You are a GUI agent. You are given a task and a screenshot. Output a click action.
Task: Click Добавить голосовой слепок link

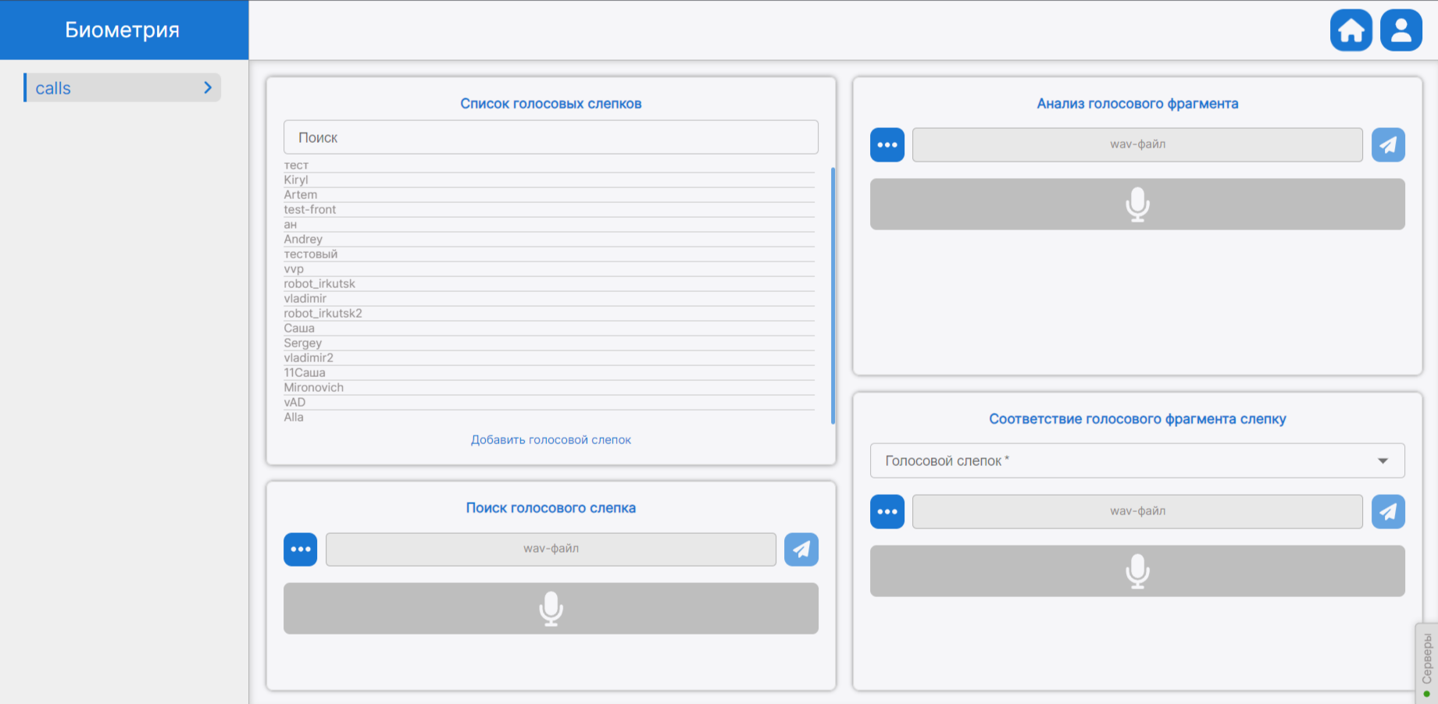551,440
